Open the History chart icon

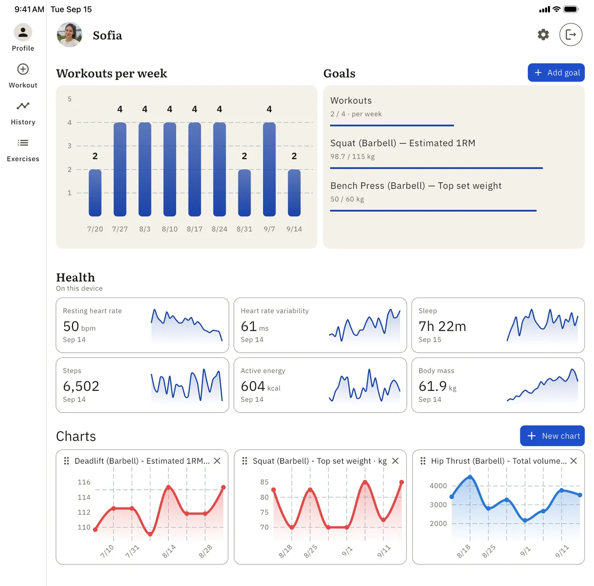point(23,106)
